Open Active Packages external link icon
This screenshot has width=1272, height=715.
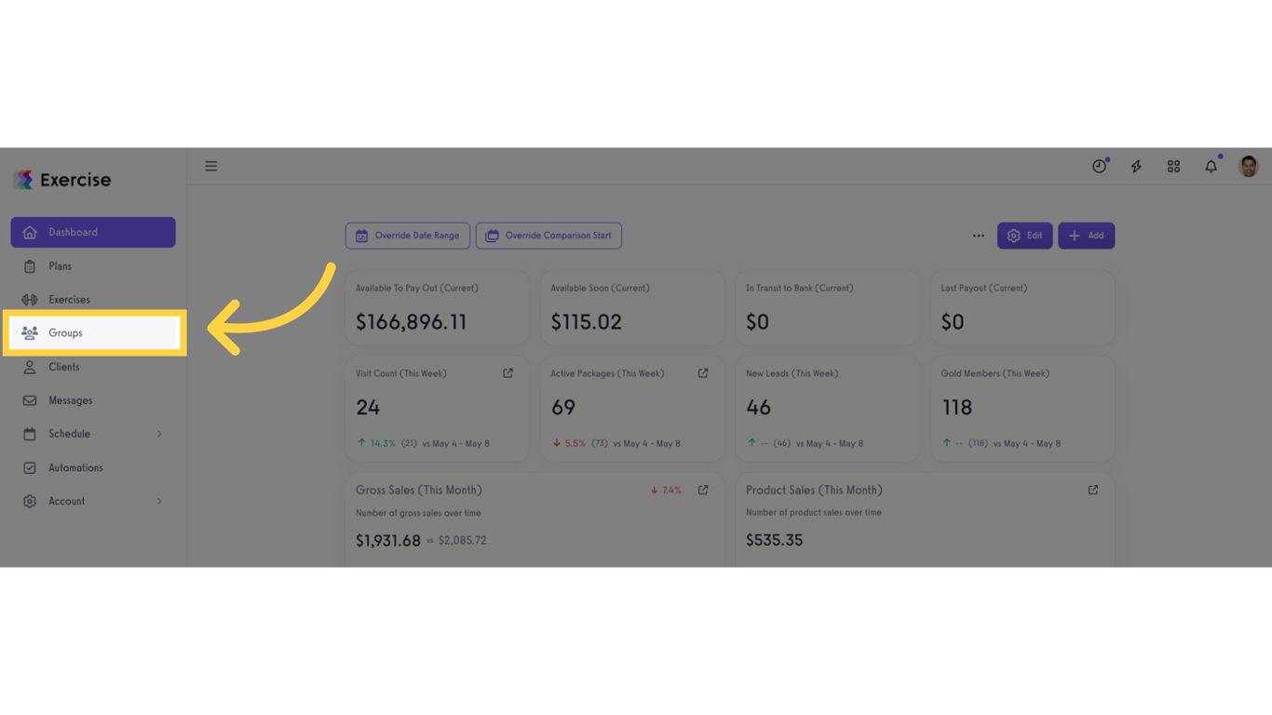point(703,373)
